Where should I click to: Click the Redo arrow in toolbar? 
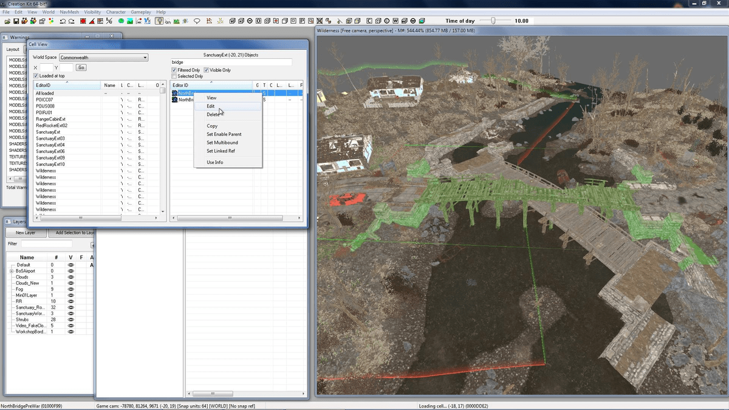72,21
